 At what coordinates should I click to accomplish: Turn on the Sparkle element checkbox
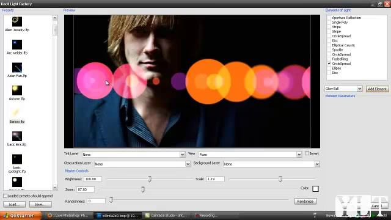pyautogui.click(x=329, y=50)
